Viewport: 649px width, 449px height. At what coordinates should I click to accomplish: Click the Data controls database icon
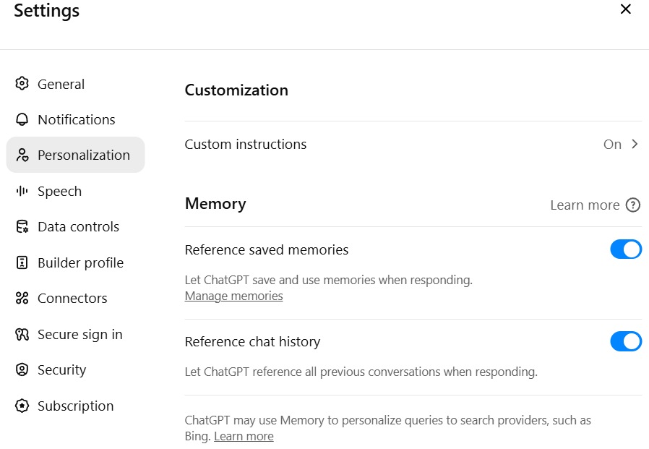[x=22, y=226]
